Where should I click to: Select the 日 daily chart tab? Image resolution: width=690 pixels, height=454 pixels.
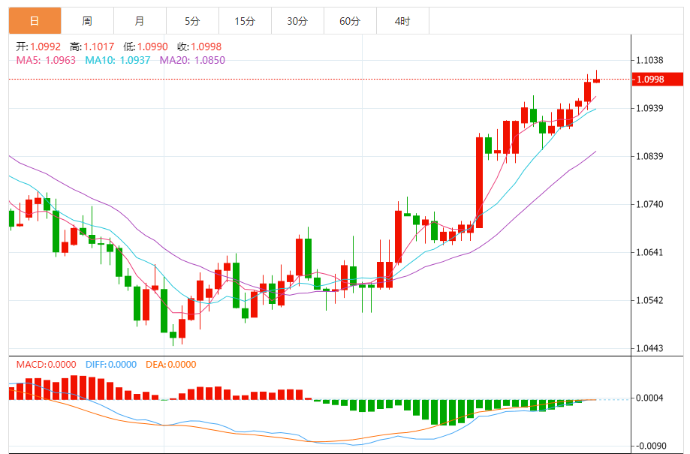click(x=35, y=21)
